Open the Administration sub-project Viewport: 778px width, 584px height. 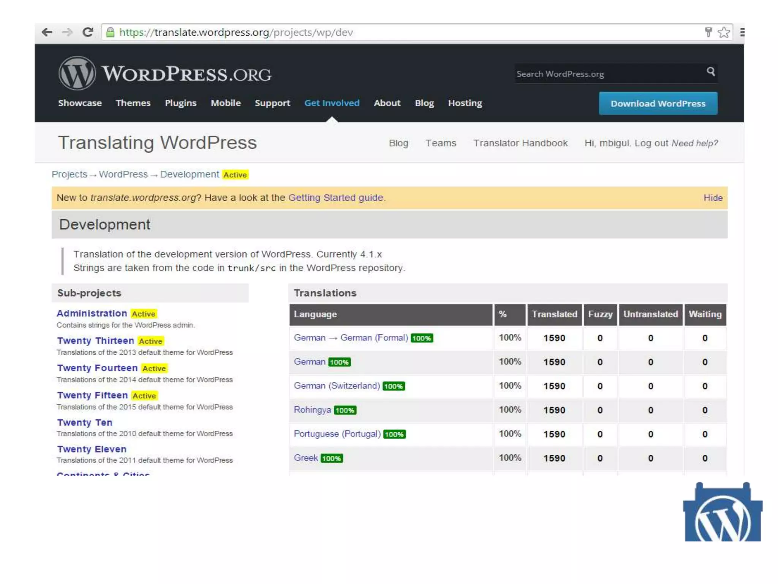tap(92, 313)
